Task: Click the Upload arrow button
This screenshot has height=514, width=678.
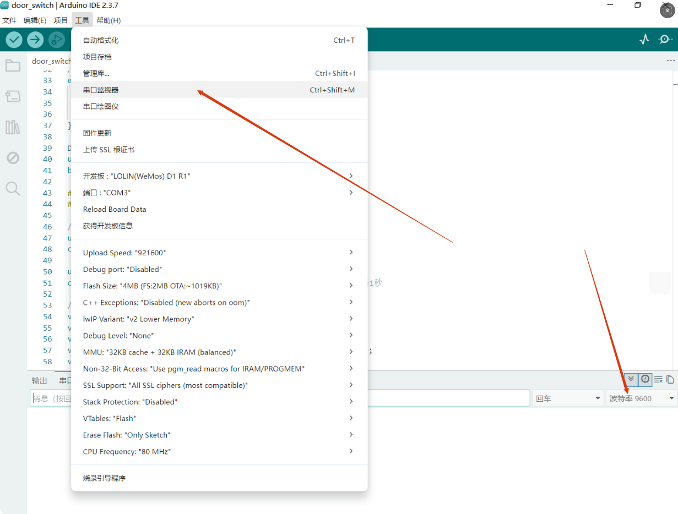Action: 35,39
